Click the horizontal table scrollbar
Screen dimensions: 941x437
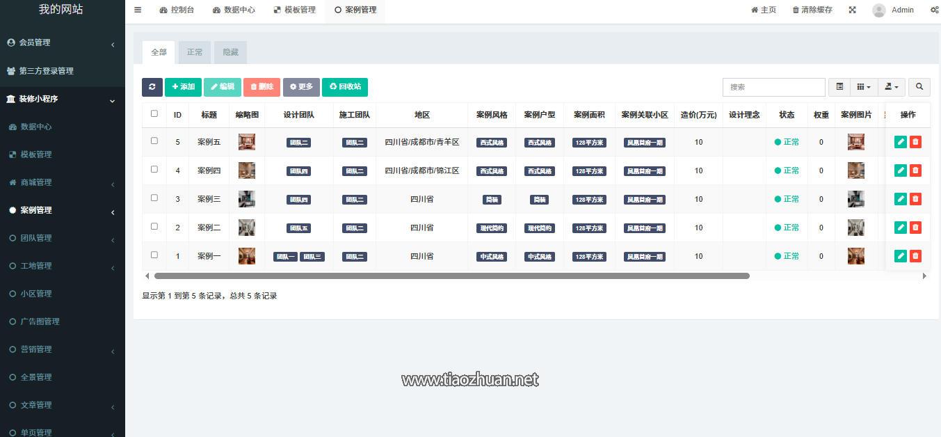pyautogui.click(x=452, y=276)
